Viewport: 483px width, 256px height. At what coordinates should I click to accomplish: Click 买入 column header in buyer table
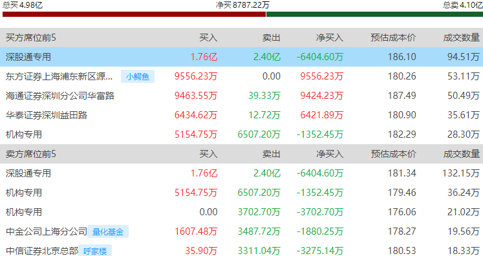click(208, 37)
